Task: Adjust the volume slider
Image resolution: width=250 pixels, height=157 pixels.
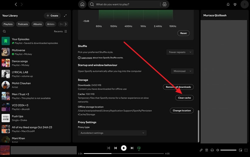Action: (x=228, y=150)
